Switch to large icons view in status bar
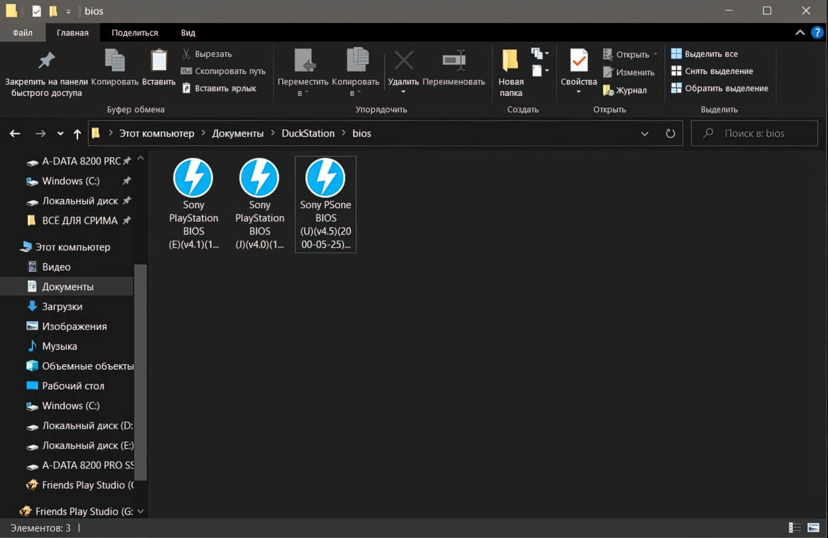This screenshot has width=828, height=538. (814, 527)
